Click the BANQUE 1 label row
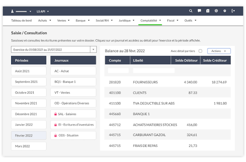246x162 pixels. (168, 114)
